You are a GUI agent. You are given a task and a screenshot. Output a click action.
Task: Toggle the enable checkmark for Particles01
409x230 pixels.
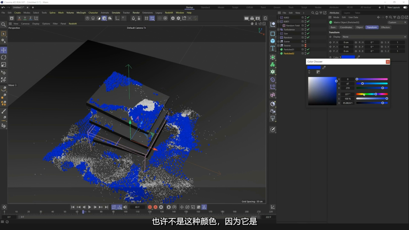[308, 50]
